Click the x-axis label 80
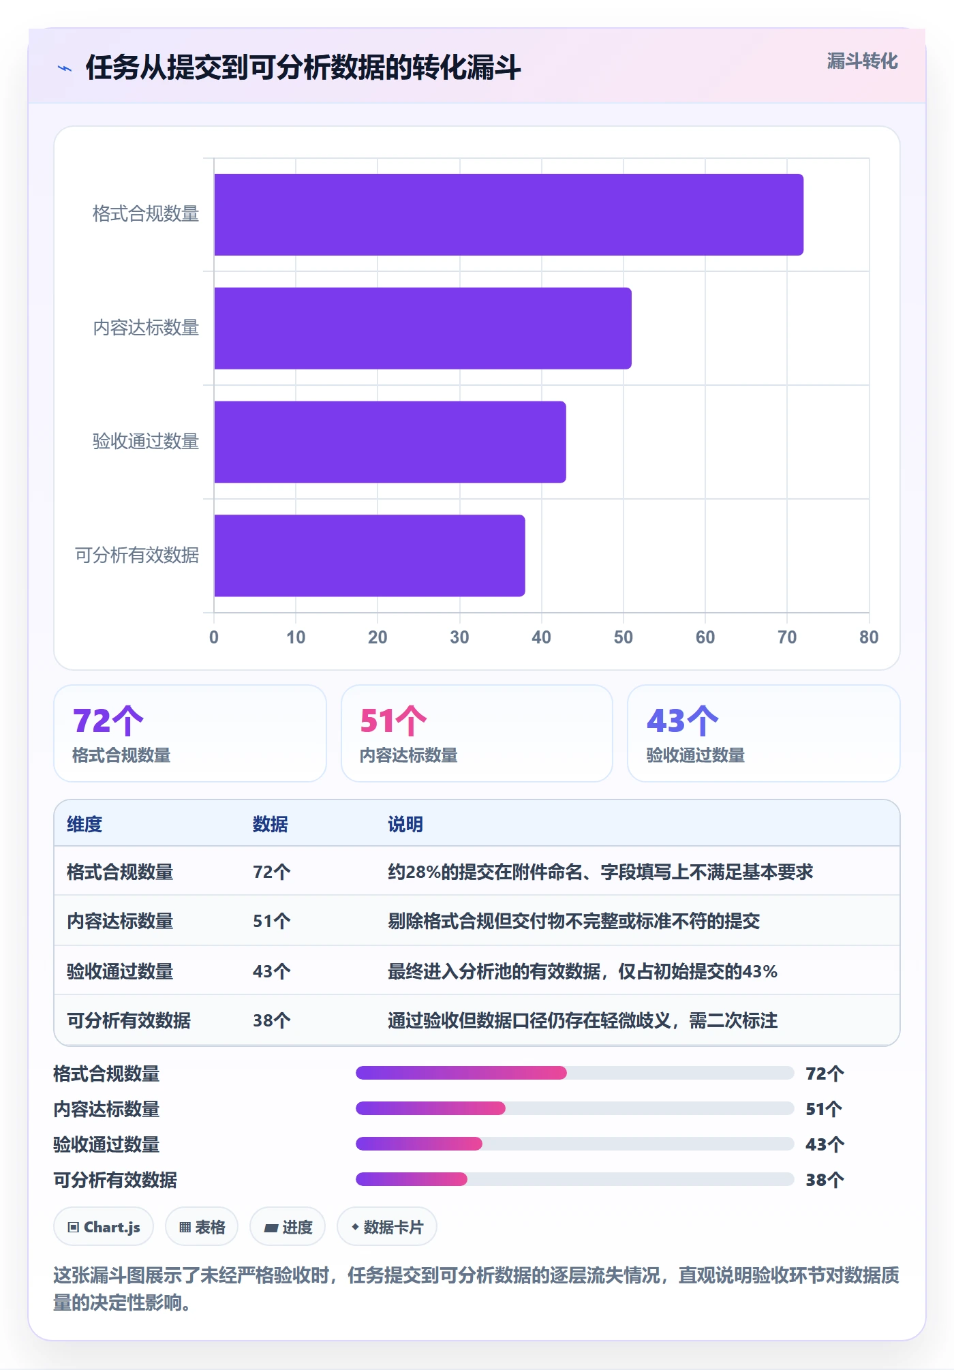This screenshot has width=954, height=1370. coord(869,637)
